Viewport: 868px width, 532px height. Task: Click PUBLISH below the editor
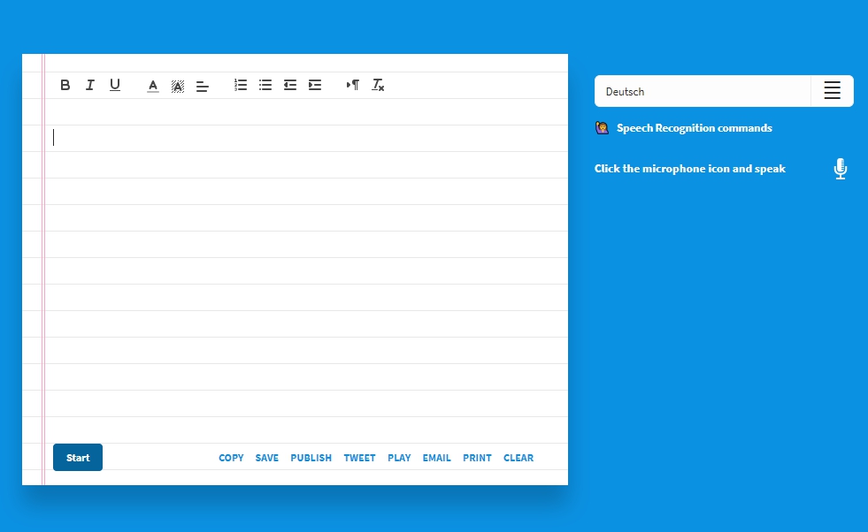coord(311,458)
